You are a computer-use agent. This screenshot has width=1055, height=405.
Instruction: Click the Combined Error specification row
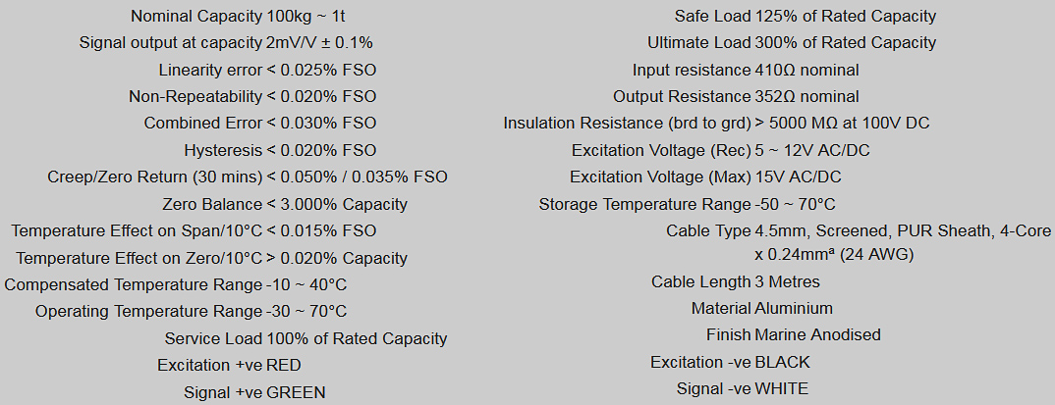click(x=260, y=124)
